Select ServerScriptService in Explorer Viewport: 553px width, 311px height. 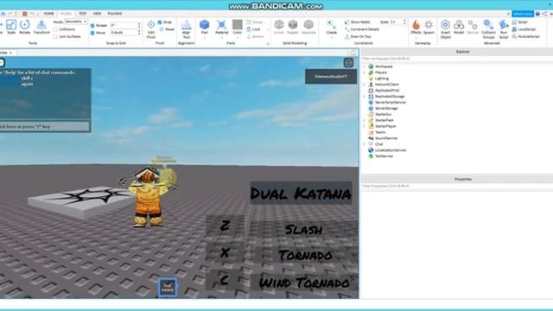[x=390, y=102]
